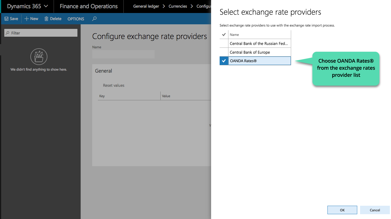Uncheck the OANDA Rates® row checkbox
Image resolution: width=391 pixels, height=219 pixels.
tap(224, 61)
